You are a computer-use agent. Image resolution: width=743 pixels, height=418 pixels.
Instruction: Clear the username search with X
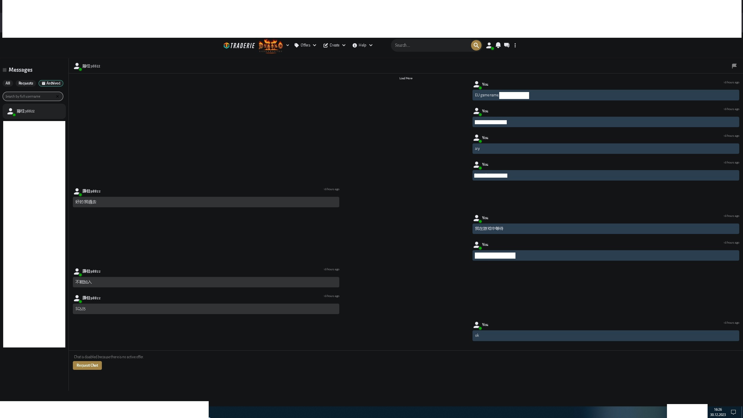pyautogui.click(x=57, y=96)
